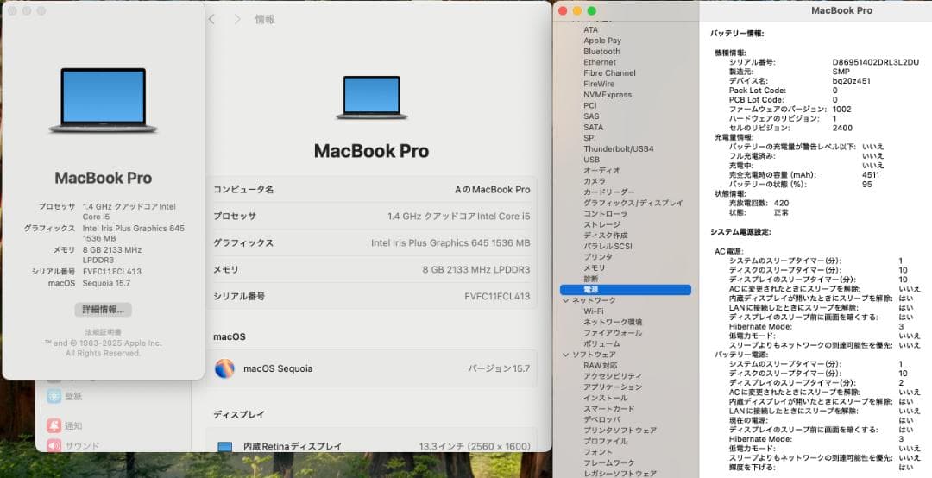Select フォント under ソフトウェア
Image resolution: width=932 pixels, height=478 pixels.
click(598, 452)
